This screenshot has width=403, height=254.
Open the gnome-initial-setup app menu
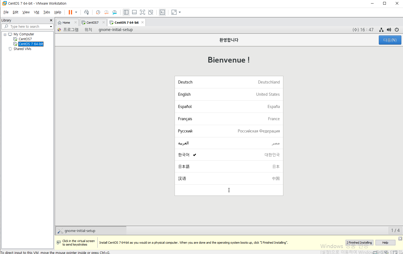[116, 30]
